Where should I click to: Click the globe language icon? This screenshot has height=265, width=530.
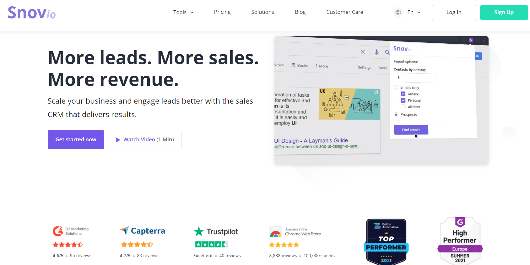tap(398, 12)
